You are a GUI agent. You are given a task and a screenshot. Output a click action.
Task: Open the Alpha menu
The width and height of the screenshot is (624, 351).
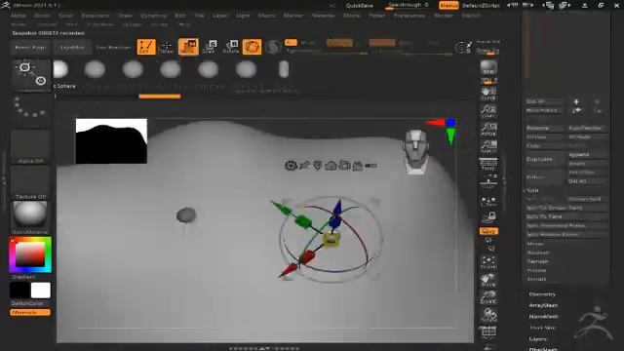coord(18,16)
